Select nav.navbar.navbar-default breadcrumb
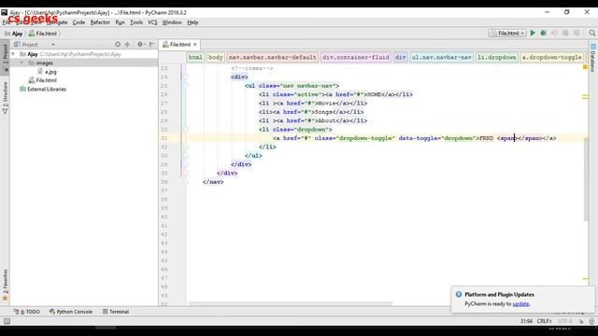Image resolution: width=598 pixels, height=336 pixels. pos(272,57)
